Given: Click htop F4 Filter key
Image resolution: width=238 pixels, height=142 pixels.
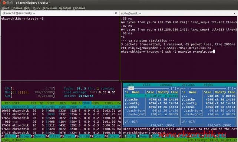Looking at the screenshot, I should [x=53, y=136].
